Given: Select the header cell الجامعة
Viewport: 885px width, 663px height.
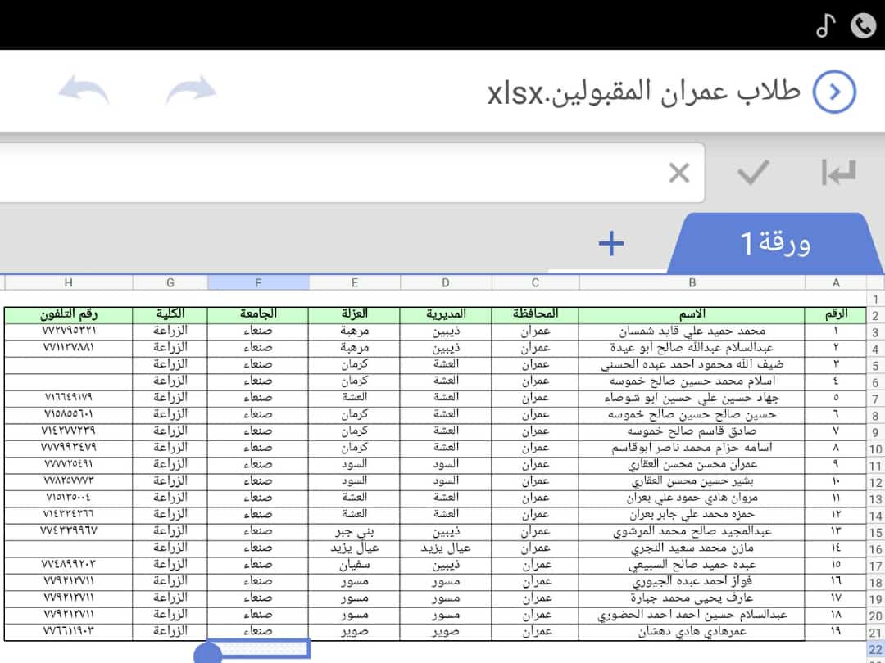Looking at the screenshot, I should [x=258, y=314].
